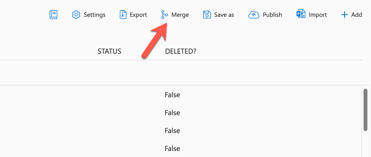Select the fourth False value in the list
The image size is (371, 157).
(x=172, y=148)
